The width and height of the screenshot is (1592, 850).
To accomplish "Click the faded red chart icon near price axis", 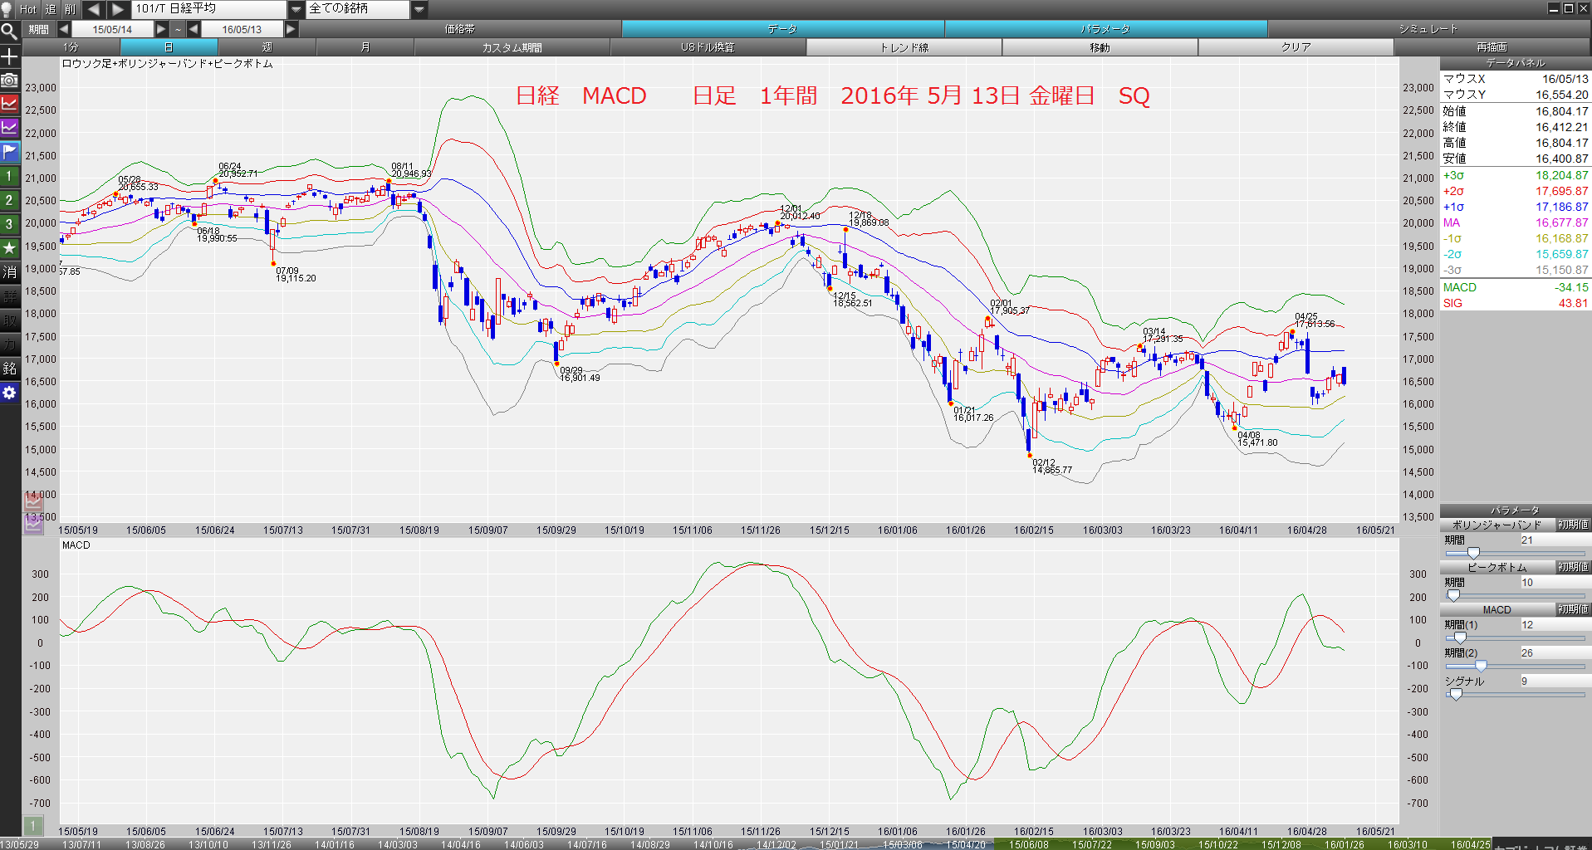I will click(x=33, y=501).
